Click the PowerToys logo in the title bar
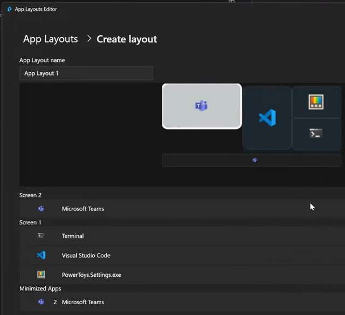345x315 pixels. (9, 9)
